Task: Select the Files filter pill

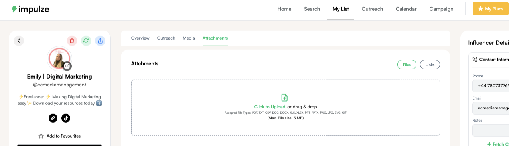Action: point(407,65)
